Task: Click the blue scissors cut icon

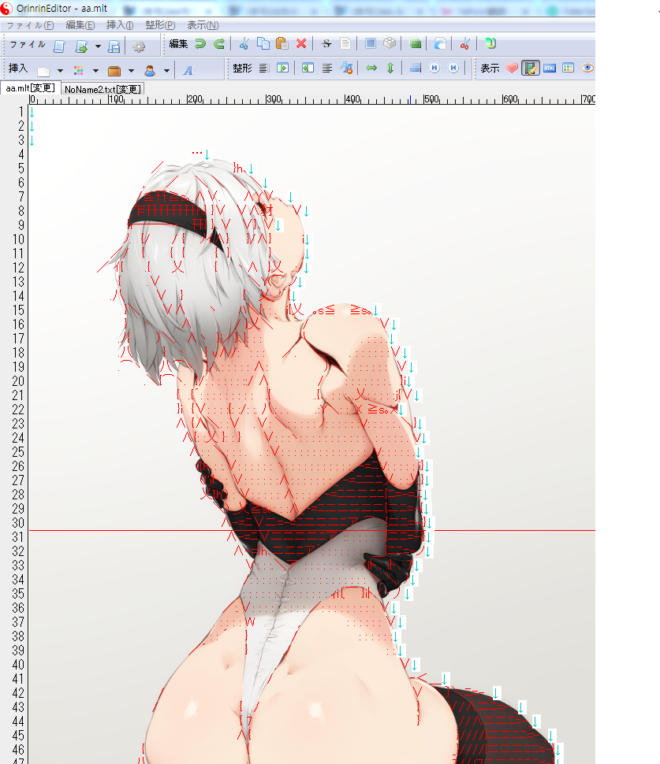Action: pyautogui.click(x=244, y=44)
